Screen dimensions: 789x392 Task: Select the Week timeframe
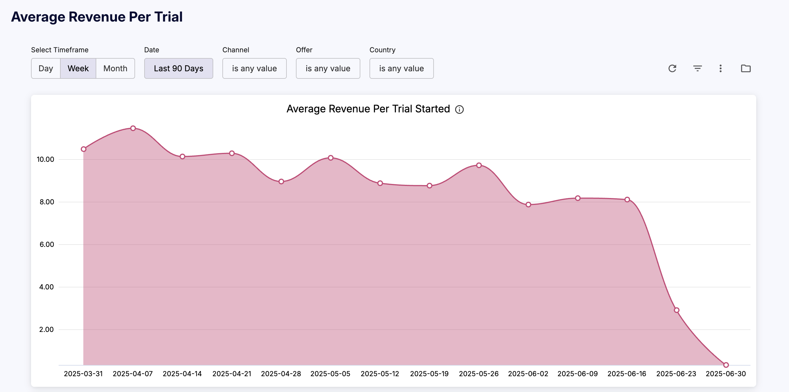tap(78, 68)
